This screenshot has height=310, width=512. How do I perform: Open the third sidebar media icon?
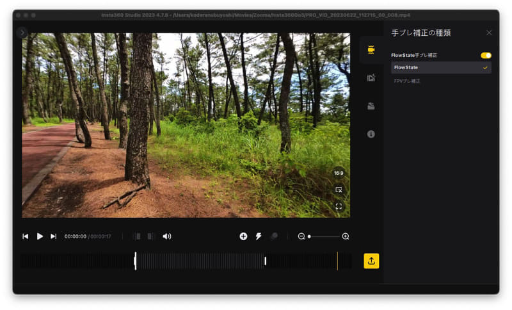click(371, 106)
